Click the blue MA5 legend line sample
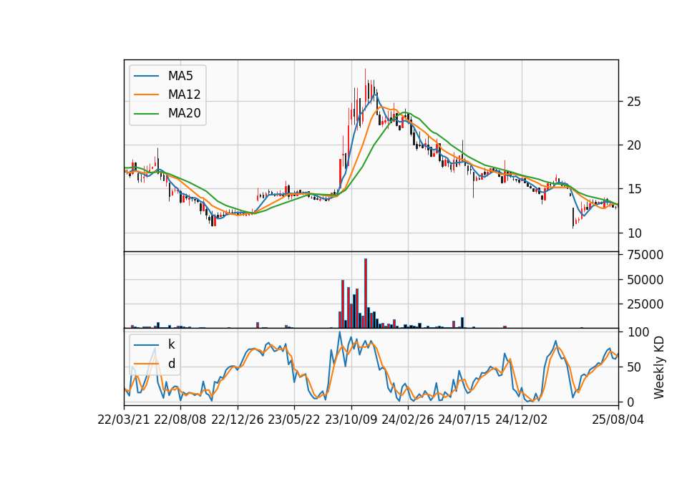The image size is (687, 494). 146,77
